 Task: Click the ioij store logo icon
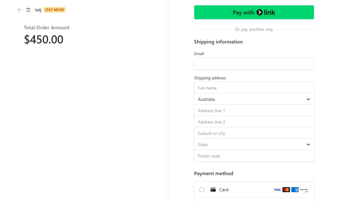click(x=28, y=10)
